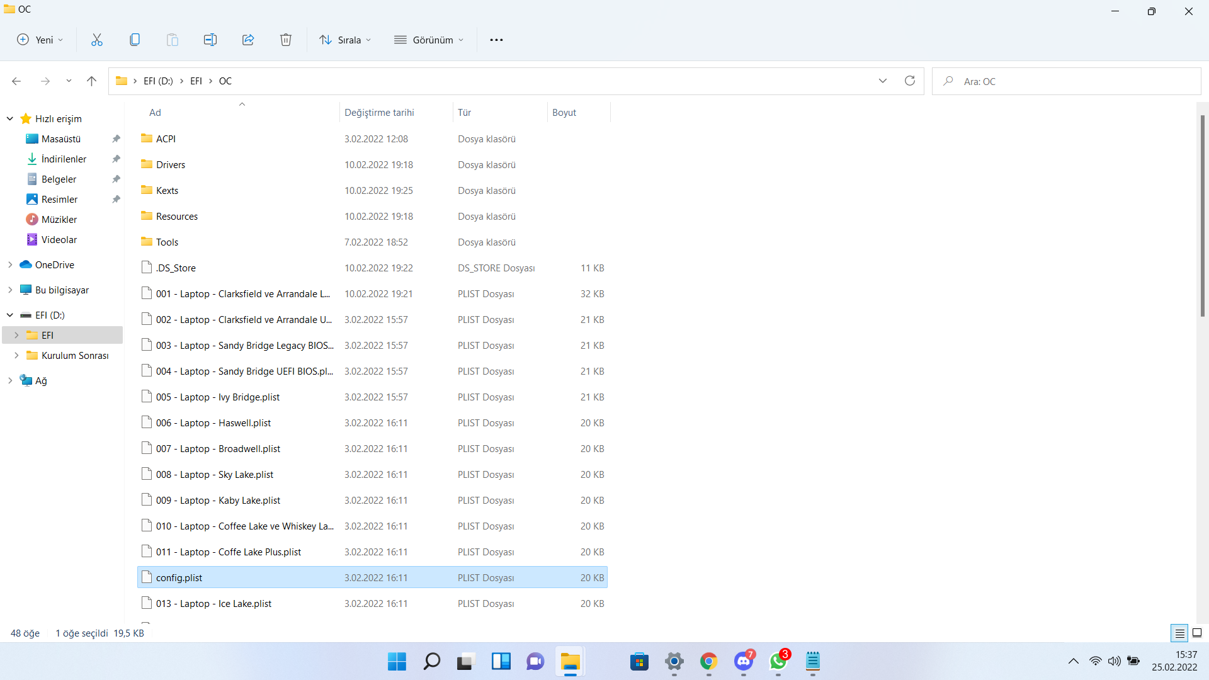The width and height of the screenshot is (1209, 680).
Task: Click the Delete trash can icon
Action: coord(285,40)
